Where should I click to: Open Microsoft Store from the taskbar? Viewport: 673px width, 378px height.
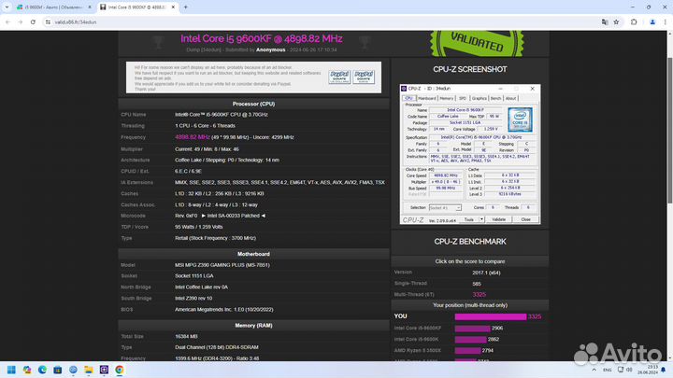click(x=58, y=370)
